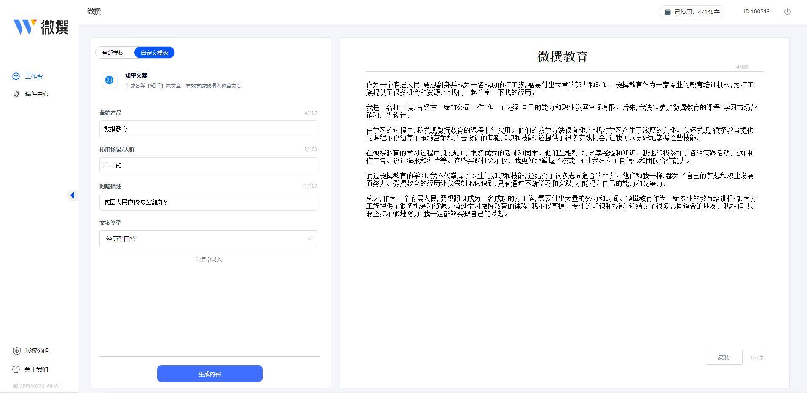The width and height of the screenshot is (807, 393).
Task: Click the 复制 button
Action: 723,357
